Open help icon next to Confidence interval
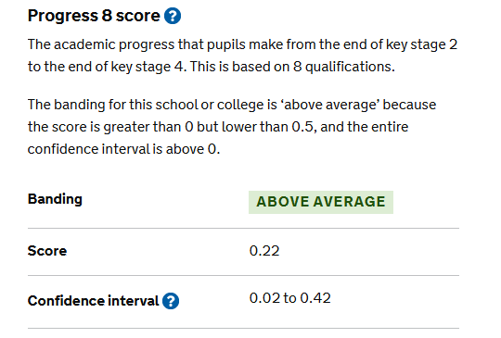Screen dimensions: 501x338 tap(171, 301)
